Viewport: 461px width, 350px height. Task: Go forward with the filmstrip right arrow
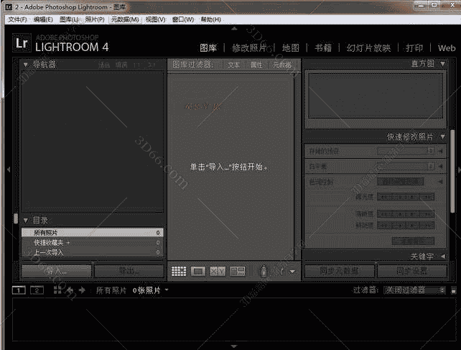pyautogui.click(x=82, y=290)
